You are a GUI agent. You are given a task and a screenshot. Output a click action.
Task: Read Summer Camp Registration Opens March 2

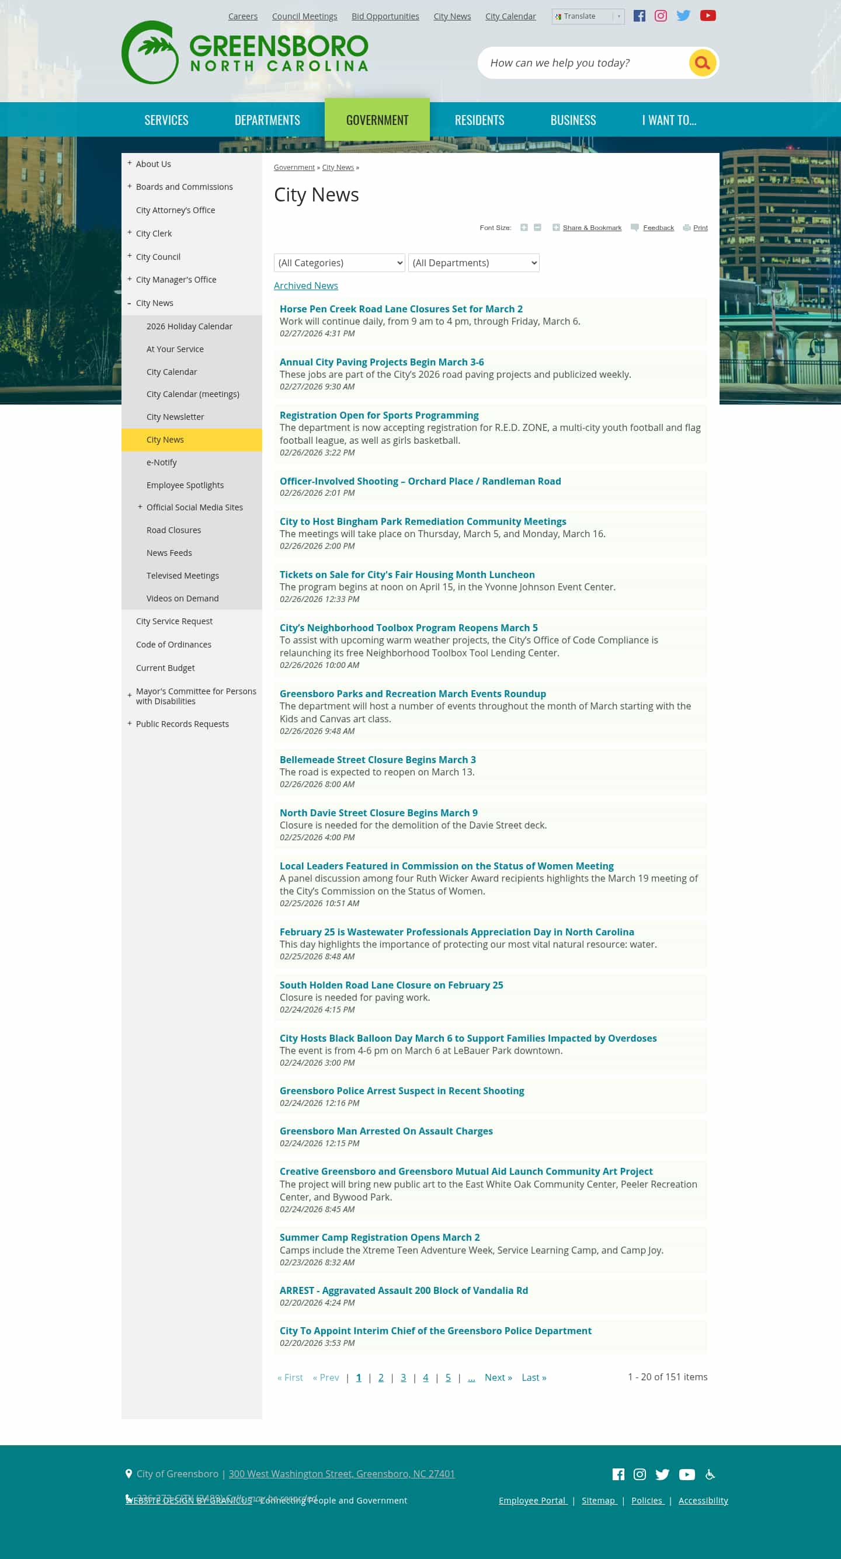pos(380,1237)
